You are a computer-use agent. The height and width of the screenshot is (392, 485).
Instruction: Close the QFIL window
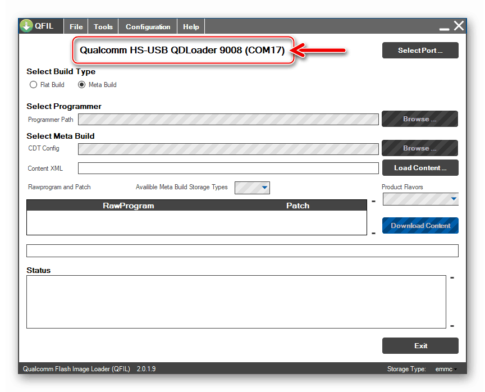[459, 26]
